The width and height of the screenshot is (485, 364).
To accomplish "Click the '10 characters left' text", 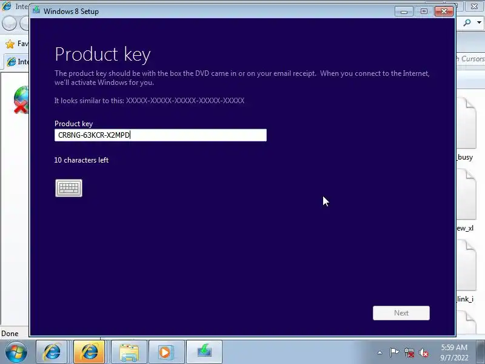I will (81, 160).
